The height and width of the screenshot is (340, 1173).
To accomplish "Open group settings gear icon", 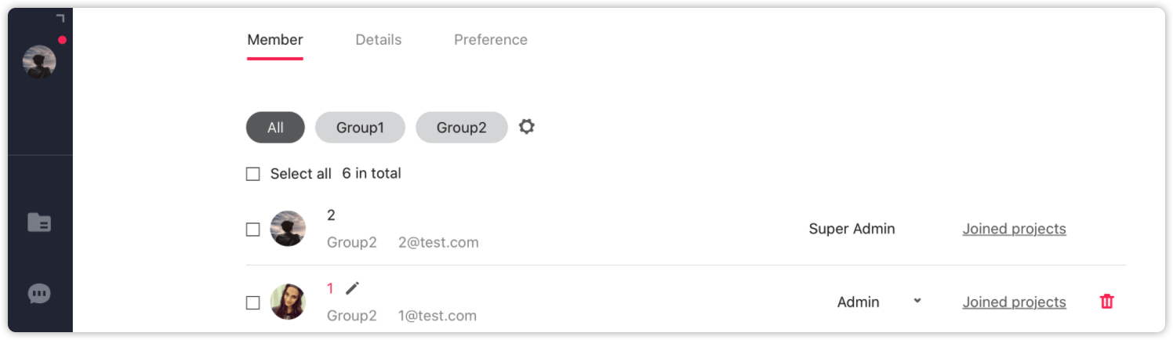I will [527, 126].
